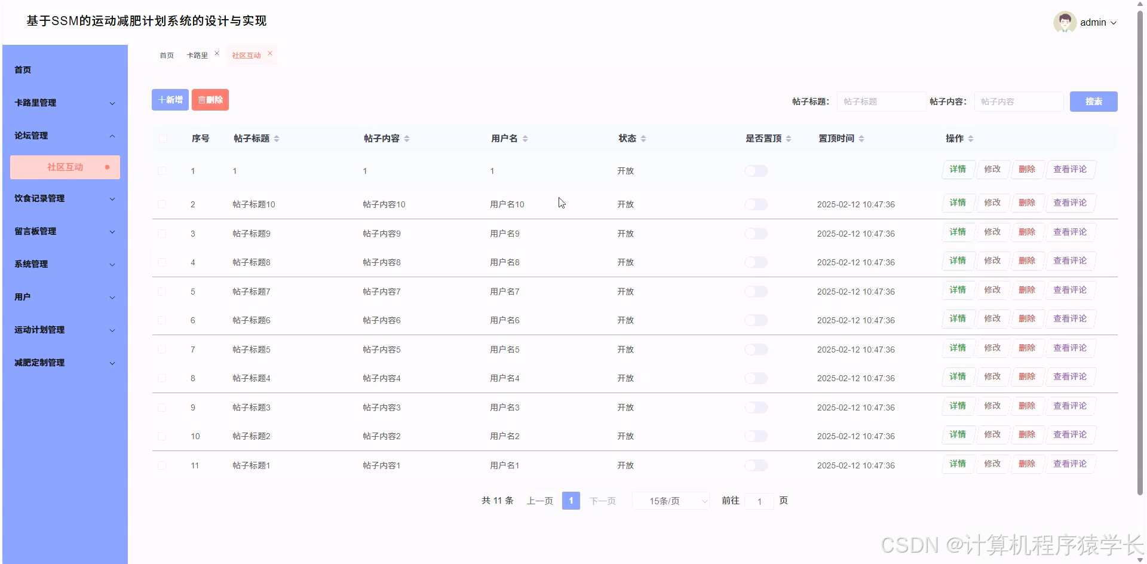Enable the 是否置顶 switch for row 1
This screenshot has width=1147, height=564.
756,170
